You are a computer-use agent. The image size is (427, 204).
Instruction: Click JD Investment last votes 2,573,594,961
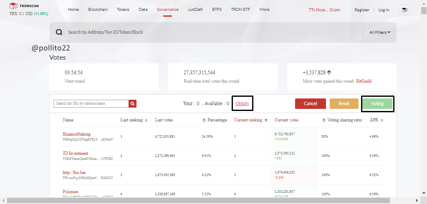[x=165, y=156]
